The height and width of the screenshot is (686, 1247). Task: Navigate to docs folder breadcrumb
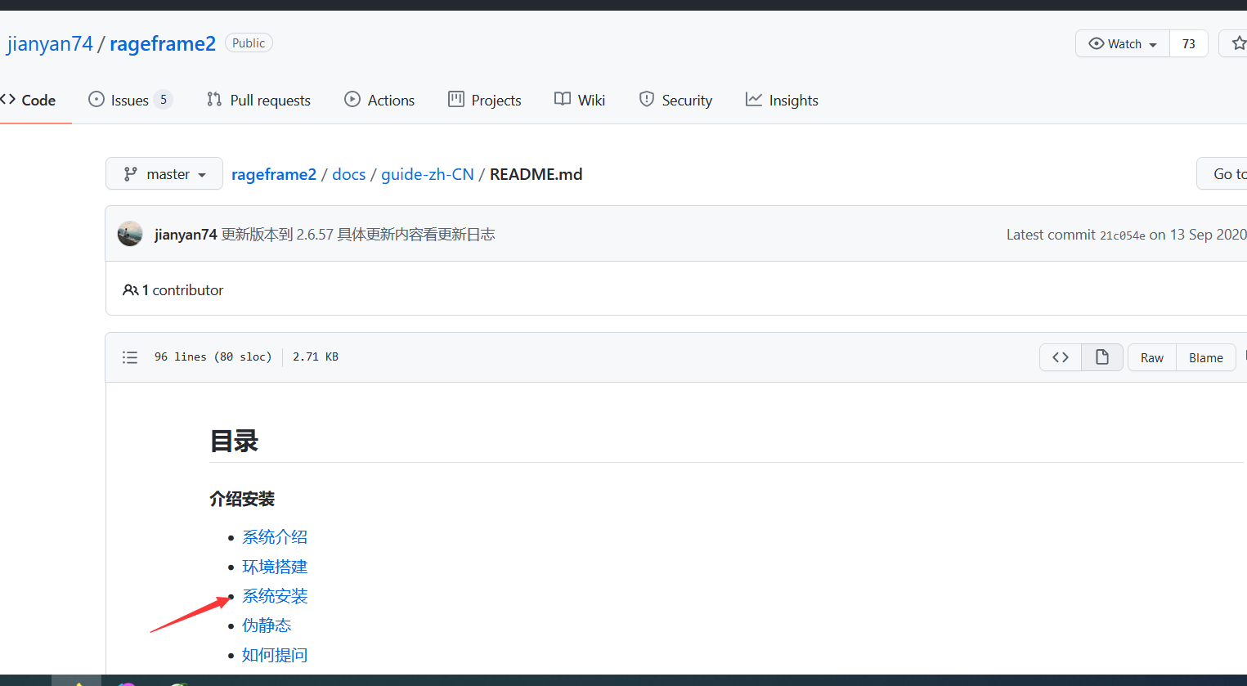click(349, 174)
